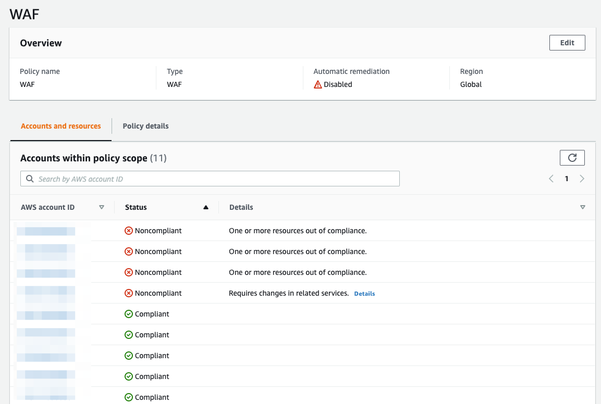Toggle Status column sort arrow
This screenshot has height=404, width=601.
coord(206,207)
